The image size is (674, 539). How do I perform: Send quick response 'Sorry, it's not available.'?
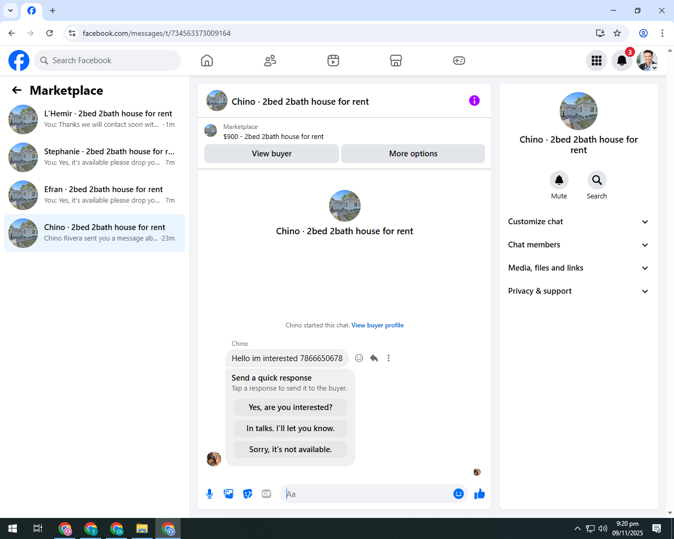pyautogui.click(x=291, y=450)
